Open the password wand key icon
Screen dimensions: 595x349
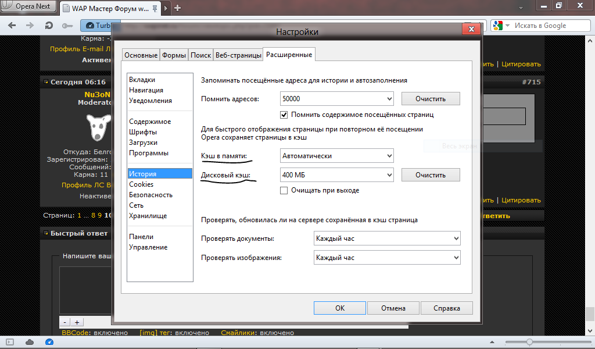tap(67, 26)
